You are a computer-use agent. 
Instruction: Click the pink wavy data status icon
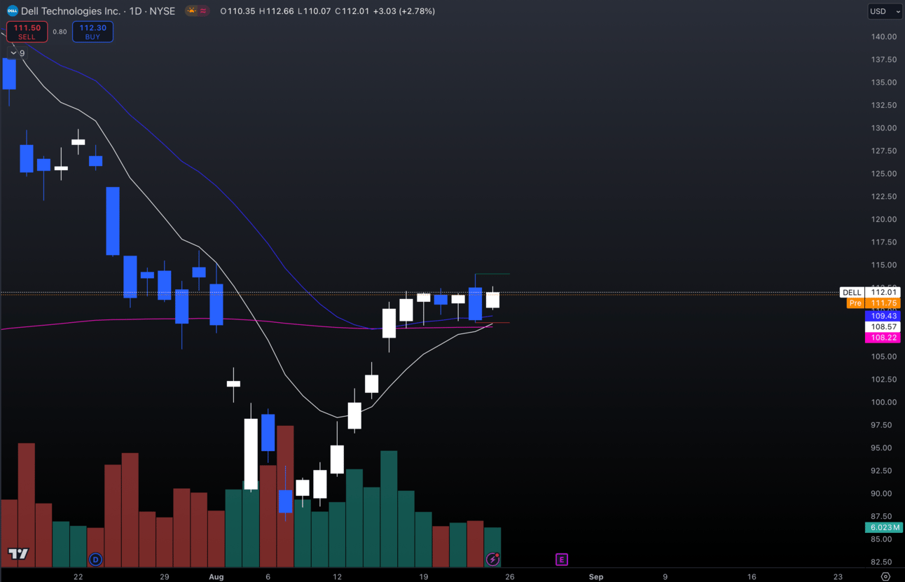[203, 11]
